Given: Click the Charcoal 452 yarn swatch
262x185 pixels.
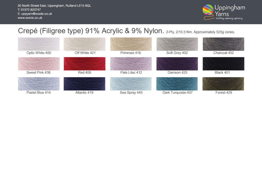Looking at the screenshot, I should 223,44.
